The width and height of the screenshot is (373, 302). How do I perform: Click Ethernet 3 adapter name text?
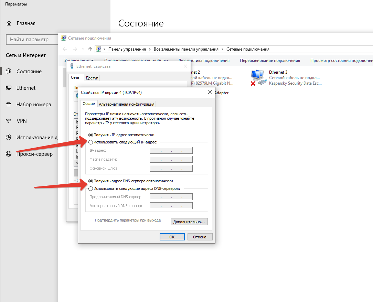(278, 72)
